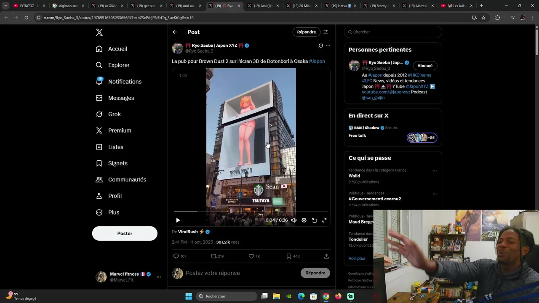Screen dimensions: 539x303
Task: Go back with the Post arrow
Action: pos(175,32)
